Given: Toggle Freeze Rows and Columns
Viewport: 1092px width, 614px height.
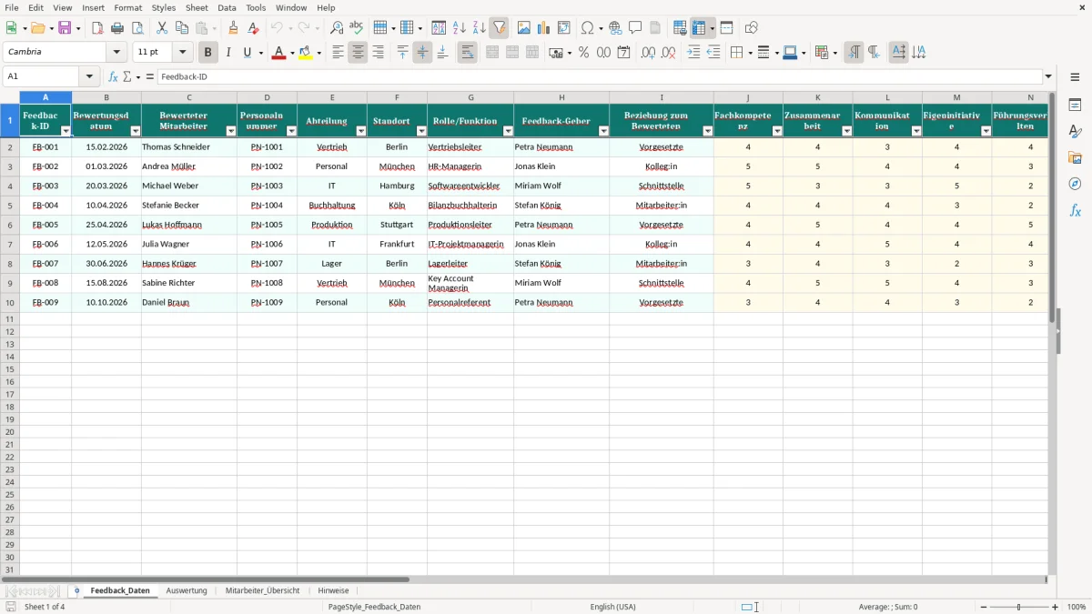Looking at the screenshot, I should point(699,28).
